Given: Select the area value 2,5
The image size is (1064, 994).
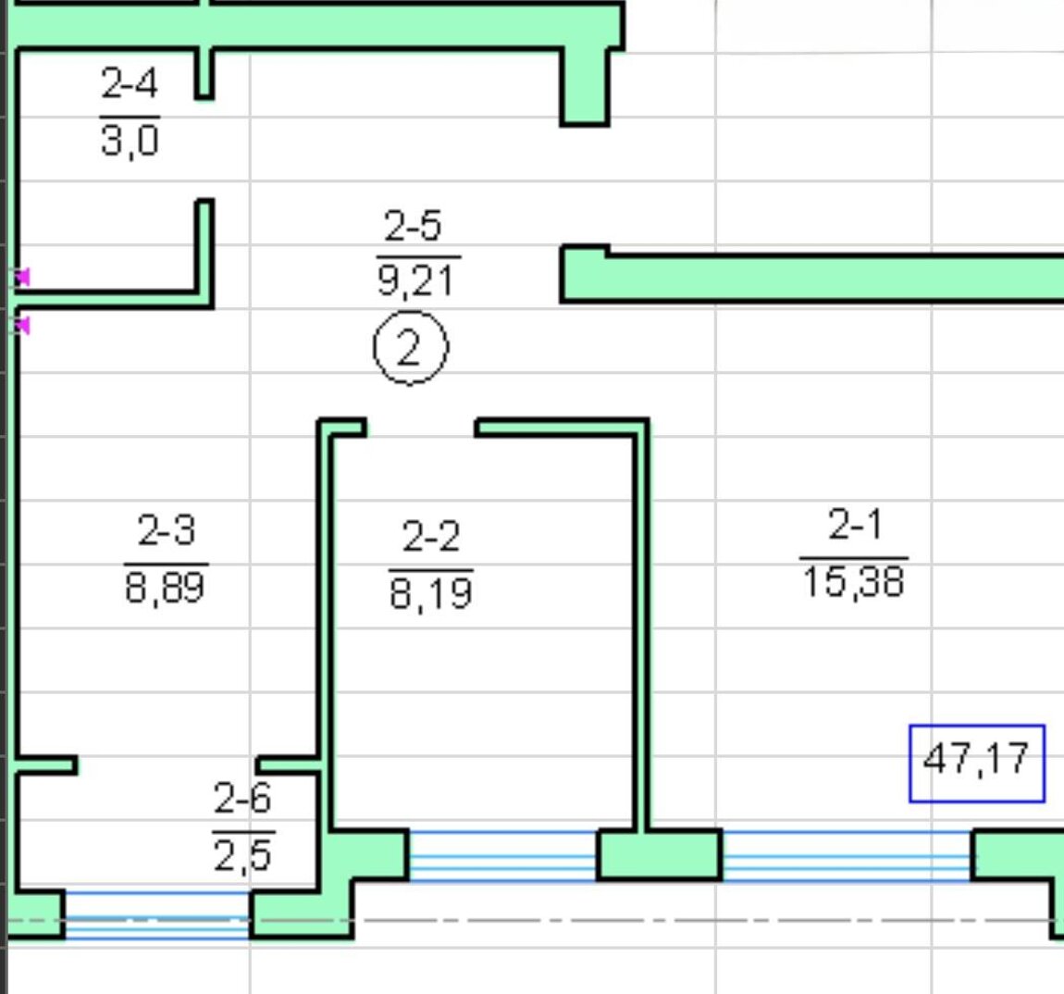Looking at the screenshot, I should click(x=242, y=856).
